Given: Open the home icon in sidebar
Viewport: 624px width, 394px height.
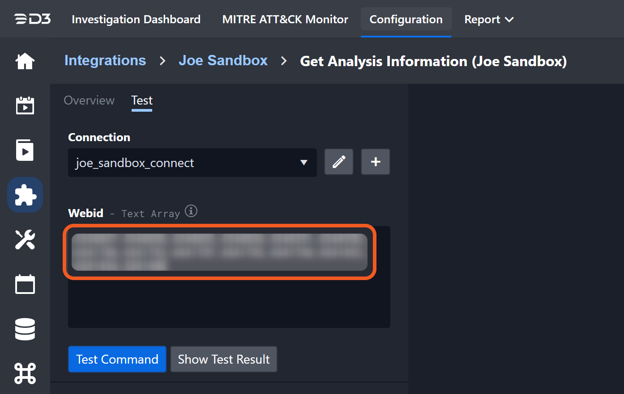Looking at the screenshot, I should (x=25, y=61).
